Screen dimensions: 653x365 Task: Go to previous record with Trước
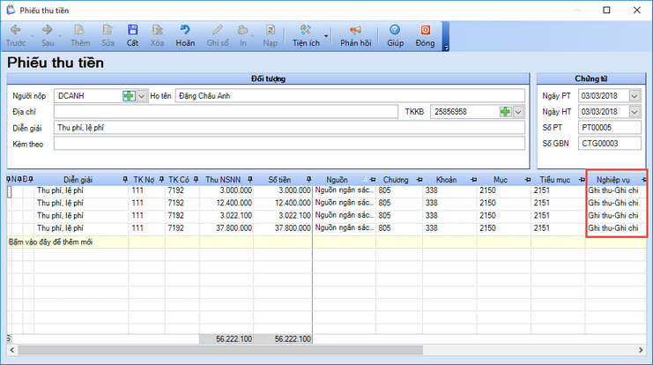click(x=16, y=35)
